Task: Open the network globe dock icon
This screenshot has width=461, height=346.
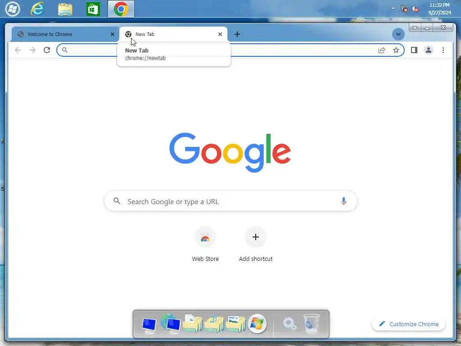Action: 171,323
